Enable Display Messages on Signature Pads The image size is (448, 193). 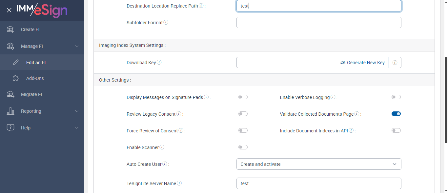243,97
